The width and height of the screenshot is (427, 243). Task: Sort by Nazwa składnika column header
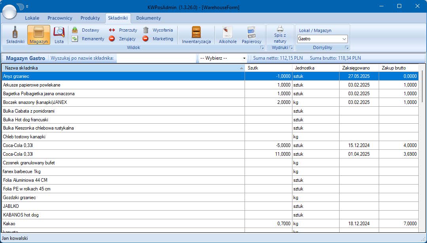[x=123, y=68]
